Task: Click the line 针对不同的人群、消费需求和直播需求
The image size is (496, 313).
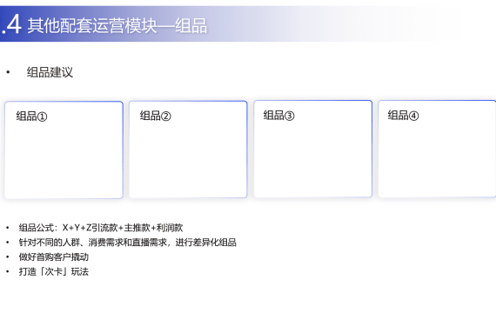Action: pos(127,243)
